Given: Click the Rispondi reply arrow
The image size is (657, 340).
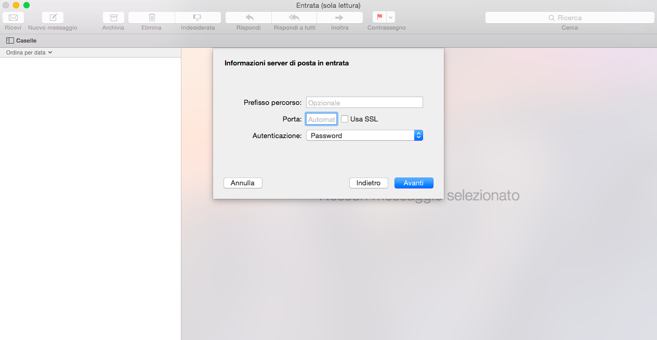Looking at the screenshot, I should (x=248, y=18).
